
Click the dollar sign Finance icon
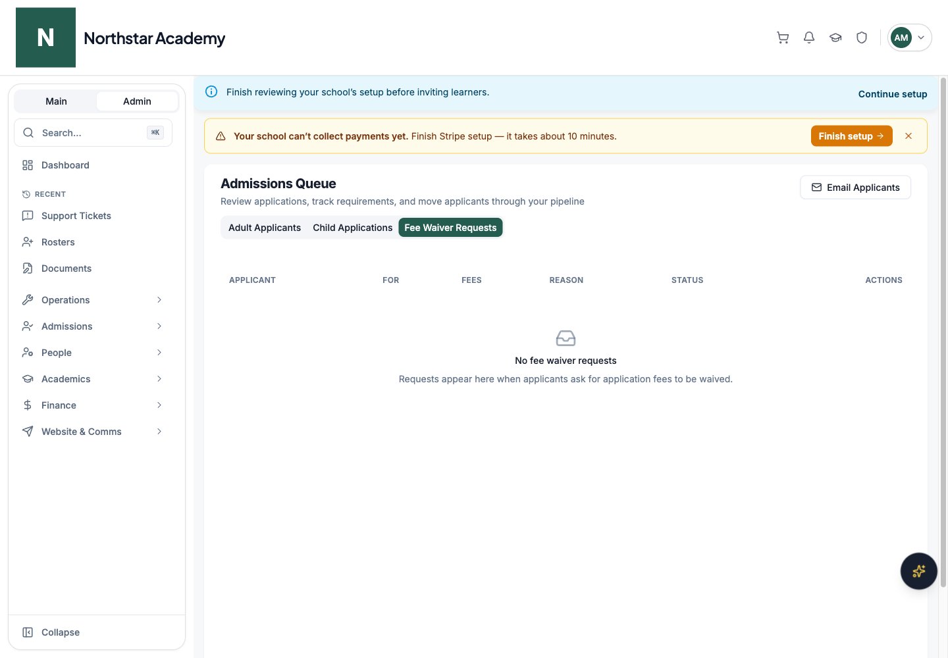pos(28,405)
